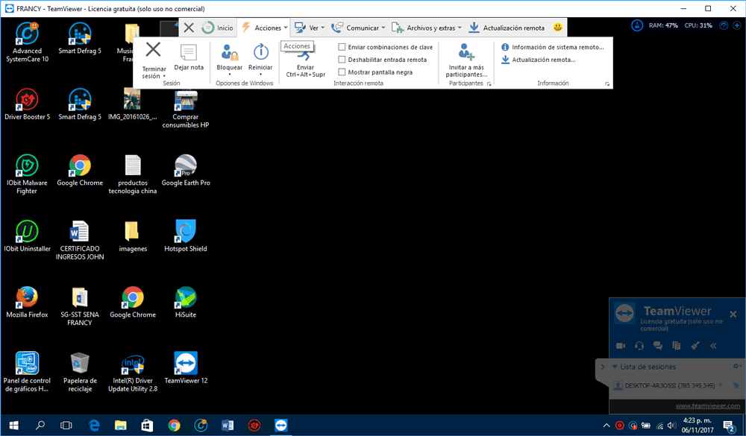The image size is (746, 436).
Task: Open the TeamViewer panel chat icon
Action: [x=657, y=346]
